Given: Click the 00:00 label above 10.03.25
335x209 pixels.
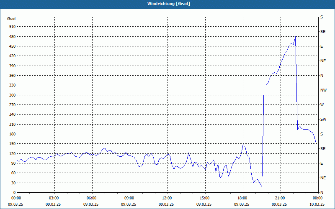Looking at the screenshot, I should click(318, 198).
